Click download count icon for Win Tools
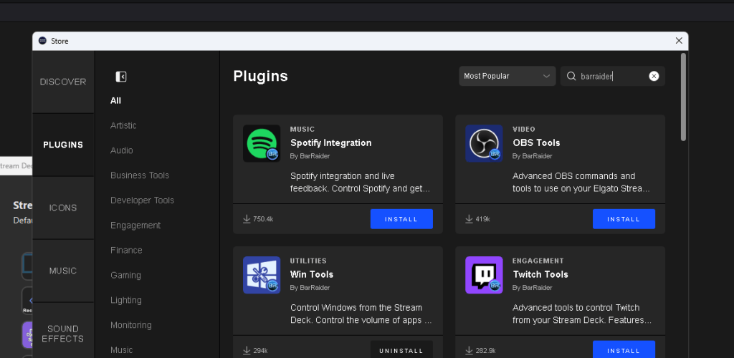Screen dimensions: 734x358 (x=247, y=351)
